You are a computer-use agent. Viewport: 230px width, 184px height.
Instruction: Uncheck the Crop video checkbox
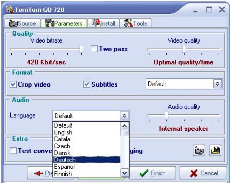13,84
